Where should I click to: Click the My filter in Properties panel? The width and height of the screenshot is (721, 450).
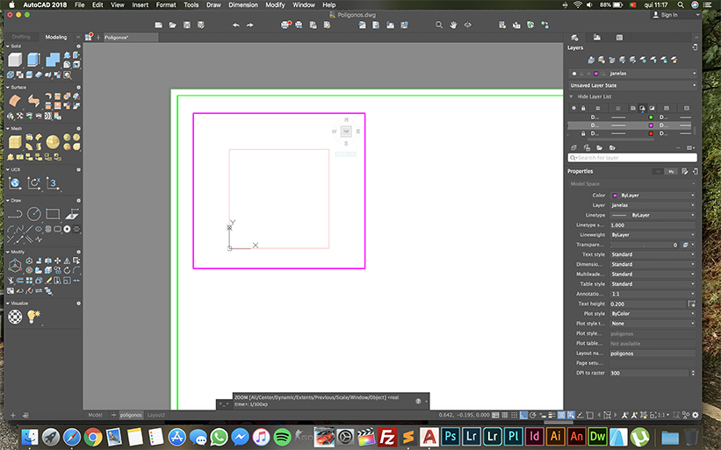(x=671, y=172)
